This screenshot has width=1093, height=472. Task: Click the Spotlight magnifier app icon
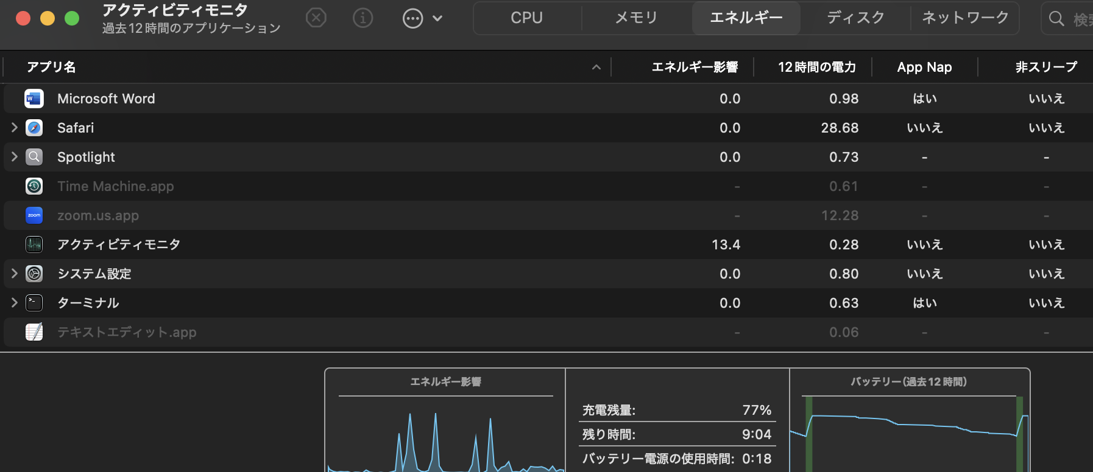click(34, 157)
